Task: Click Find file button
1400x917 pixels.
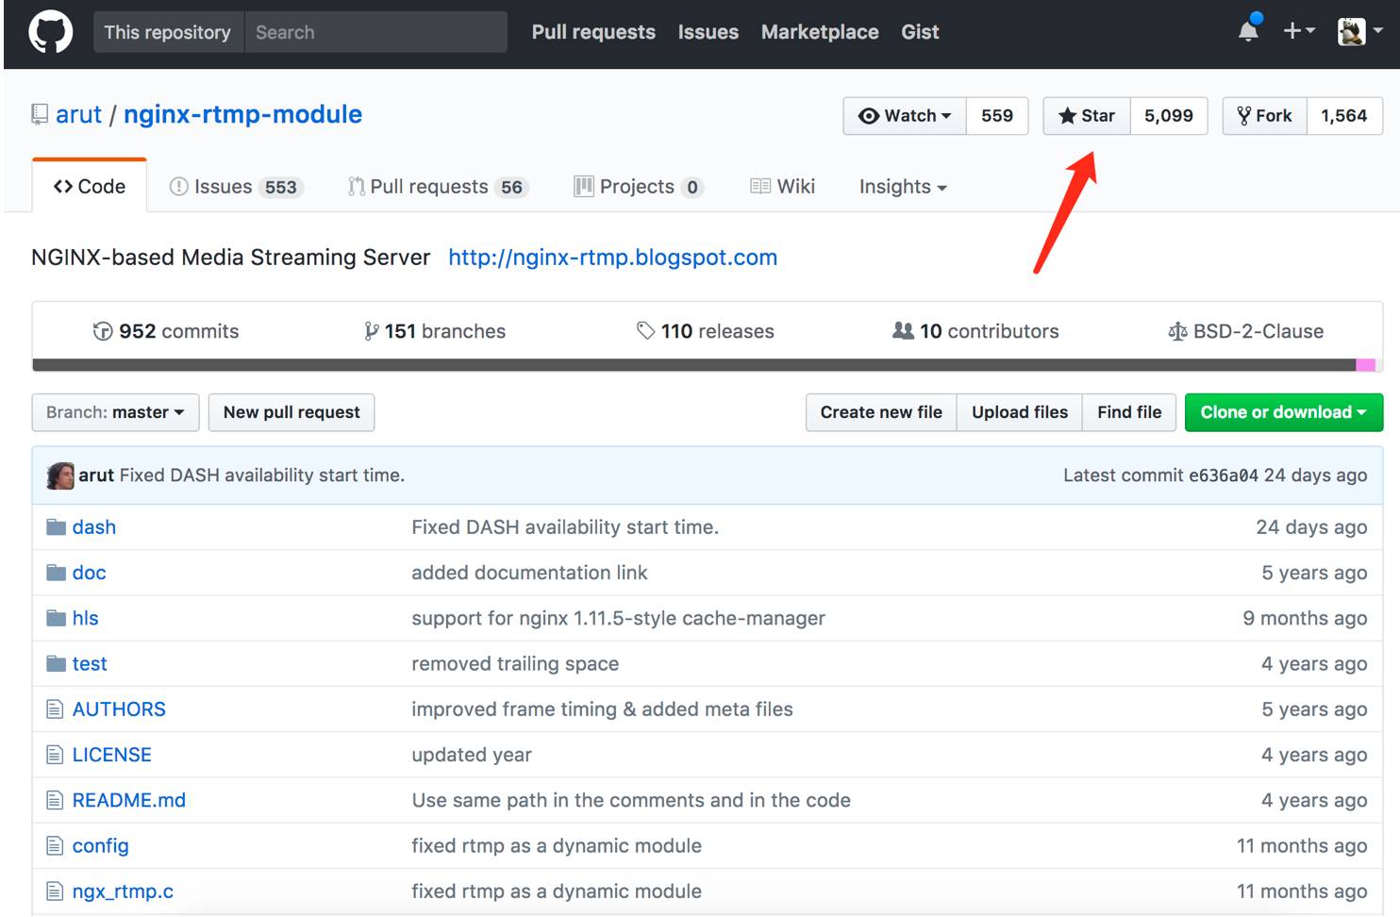Action: 1129,412
